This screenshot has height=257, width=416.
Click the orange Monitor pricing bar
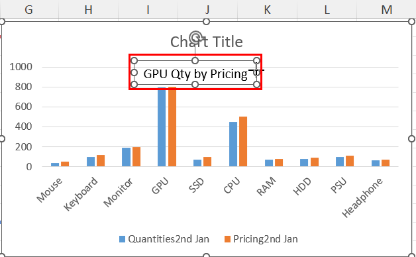point(136,157)
